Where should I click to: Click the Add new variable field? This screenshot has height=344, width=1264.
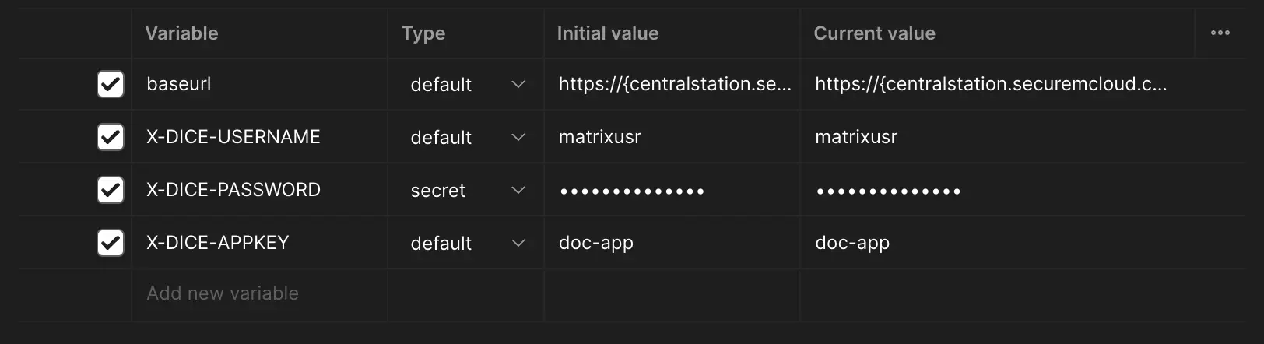[259, 294]
